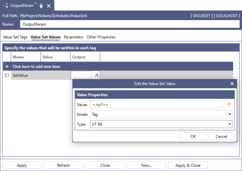Click into the Name text field
This screenshot has height=171, width=242.
point(130,24)
